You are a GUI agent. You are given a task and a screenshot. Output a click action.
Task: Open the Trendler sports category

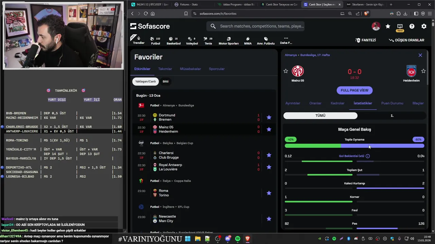tap(139, 40)
